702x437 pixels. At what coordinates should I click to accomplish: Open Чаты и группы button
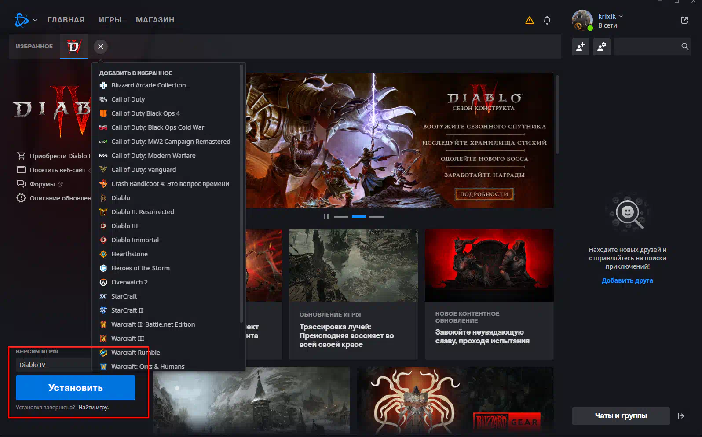[x=621, y=416]
